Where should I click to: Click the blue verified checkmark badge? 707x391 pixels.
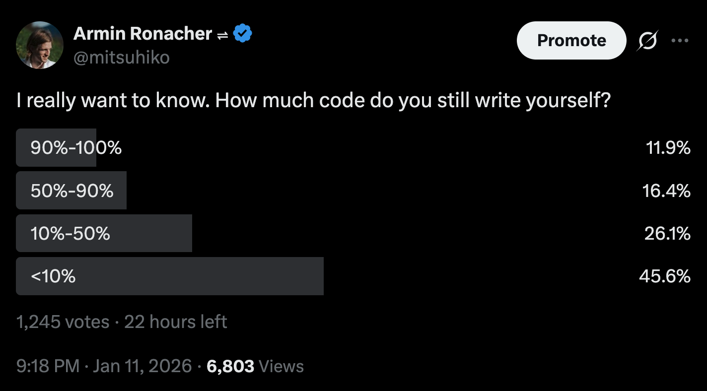243,34
